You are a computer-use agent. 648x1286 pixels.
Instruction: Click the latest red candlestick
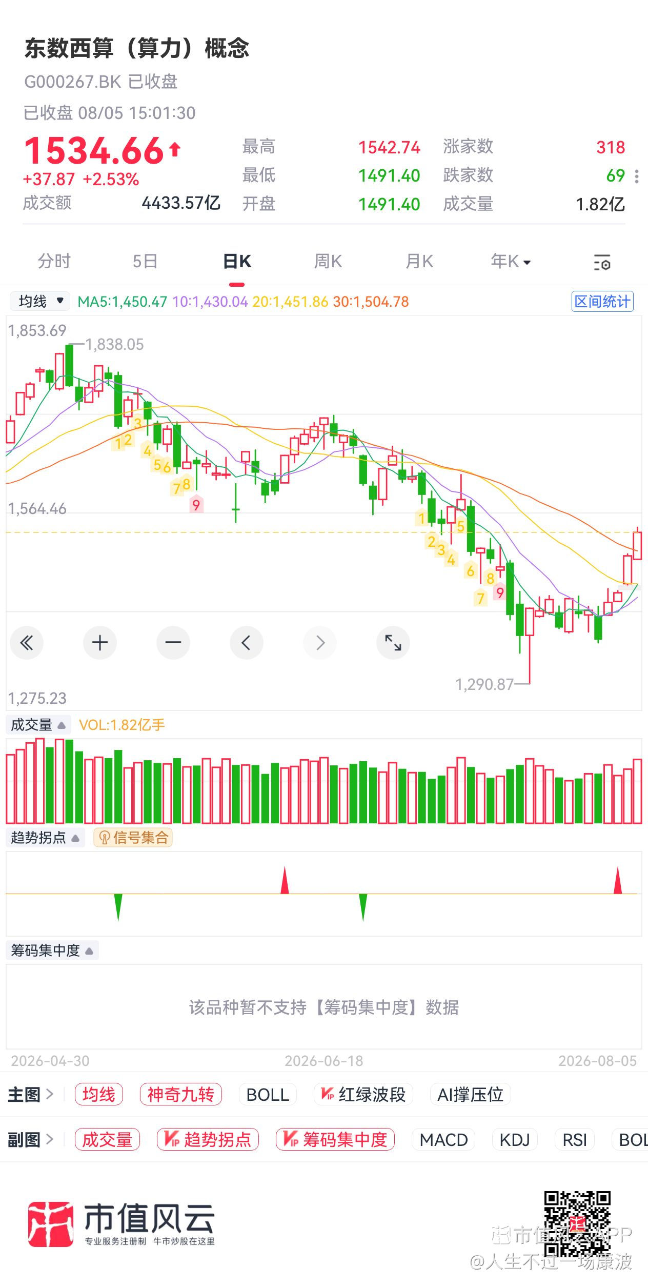coord(637,544)
